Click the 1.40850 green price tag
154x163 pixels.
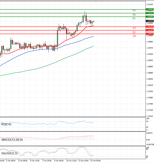(x=150, y=9)
